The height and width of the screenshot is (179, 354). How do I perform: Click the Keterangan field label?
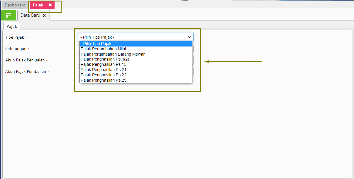[x=16, y=49]
